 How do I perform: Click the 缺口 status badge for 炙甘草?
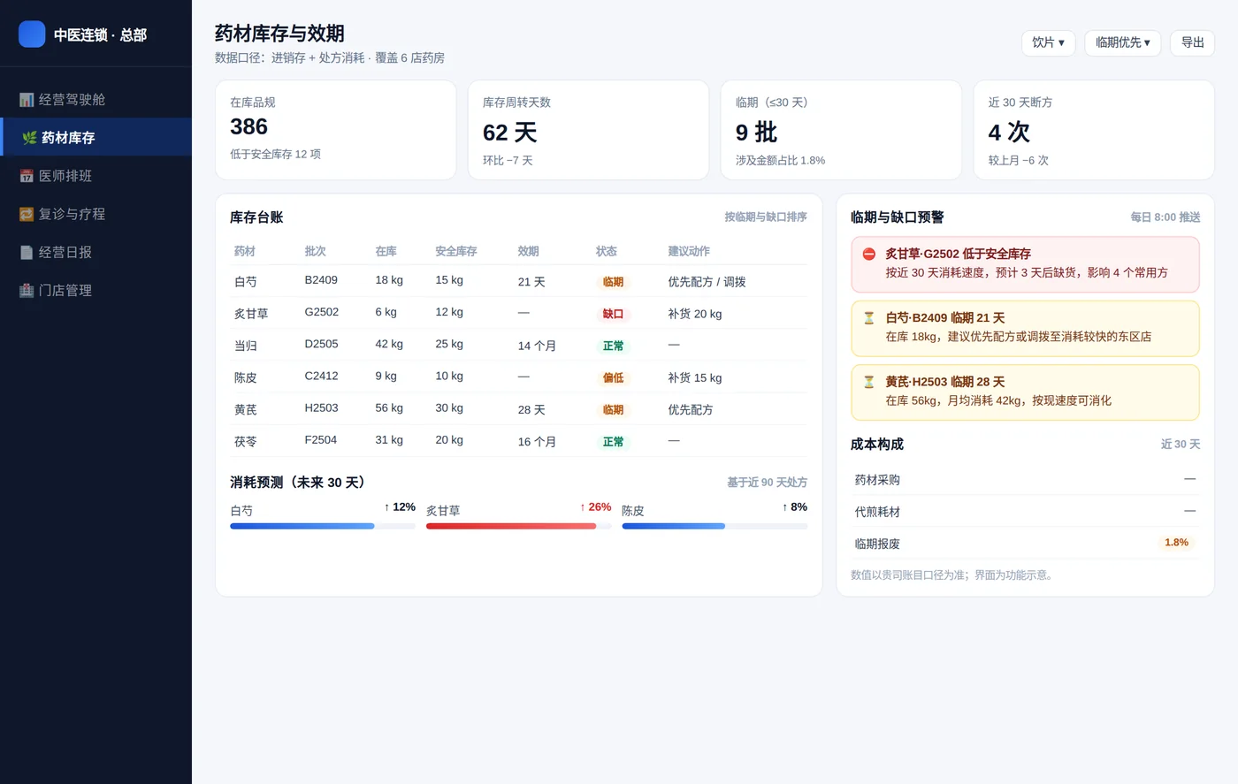pos(613,314)
